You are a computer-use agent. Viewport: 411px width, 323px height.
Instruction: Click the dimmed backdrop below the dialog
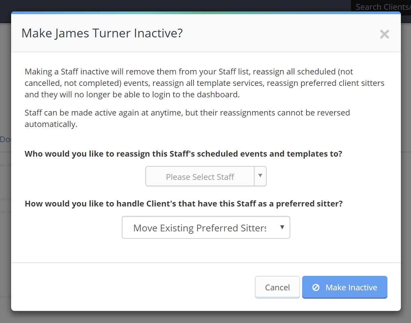[206, 317]
